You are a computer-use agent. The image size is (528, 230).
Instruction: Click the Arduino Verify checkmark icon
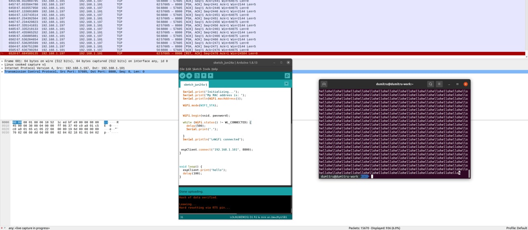click(182, 76)
